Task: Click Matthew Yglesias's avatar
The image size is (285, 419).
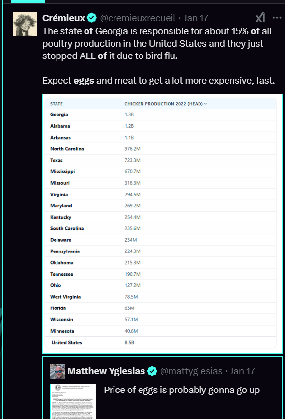Action: point(57,371)
